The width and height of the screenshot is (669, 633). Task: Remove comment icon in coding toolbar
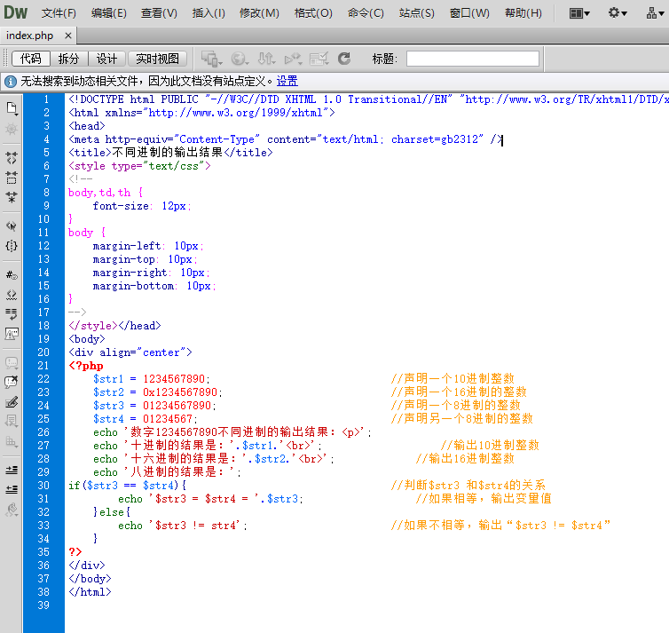click(x=12, y=383)
